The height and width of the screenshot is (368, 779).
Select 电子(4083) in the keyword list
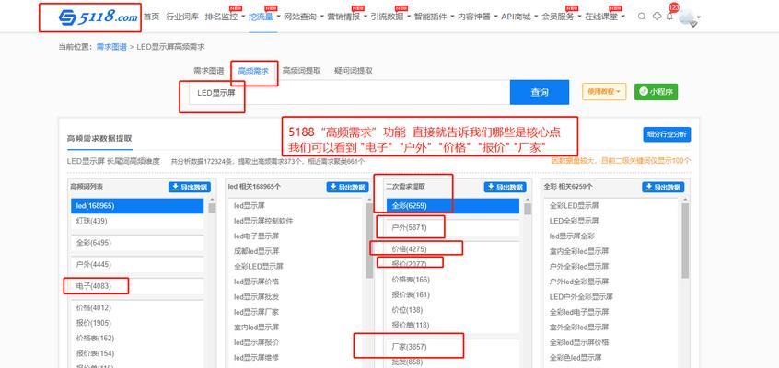(137, 286)
